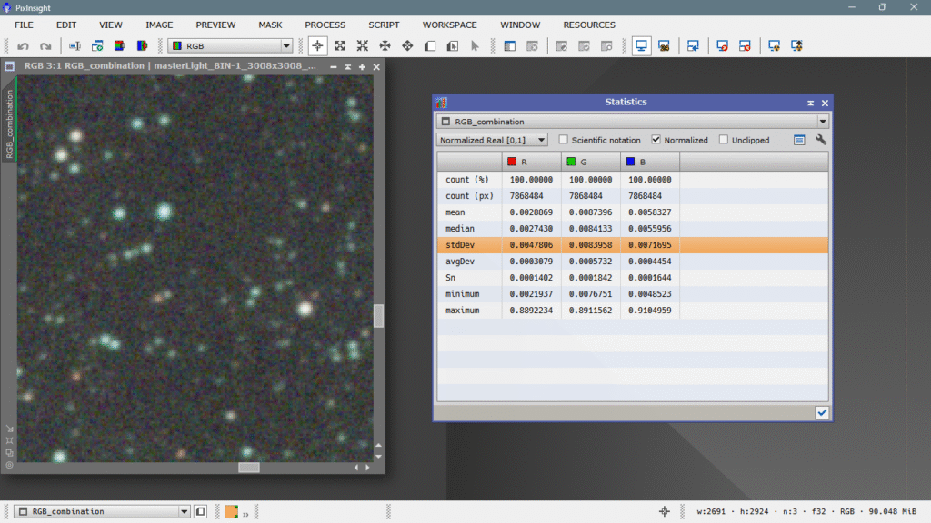The width and height of the screenshot is (931, 523).
Task: Click the 24-bit screen transfer function icon
Action: pyautogui.click(x=664, y=46)
